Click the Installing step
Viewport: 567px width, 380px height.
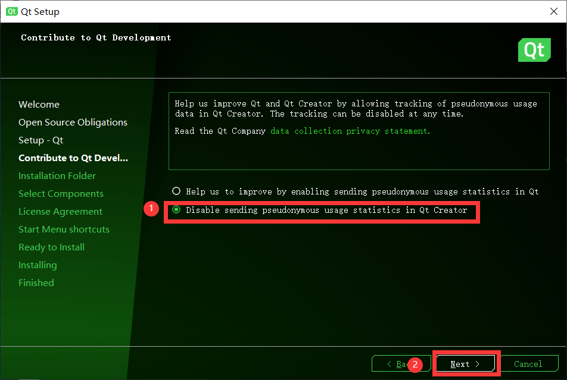pos(38,265)
